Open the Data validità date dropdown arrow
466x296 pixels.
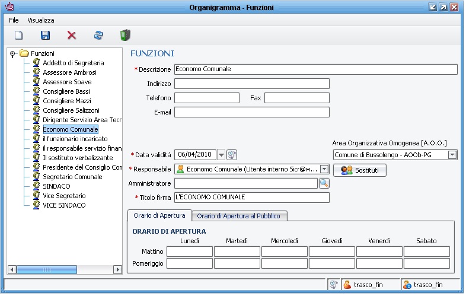[x=221, y=155]
